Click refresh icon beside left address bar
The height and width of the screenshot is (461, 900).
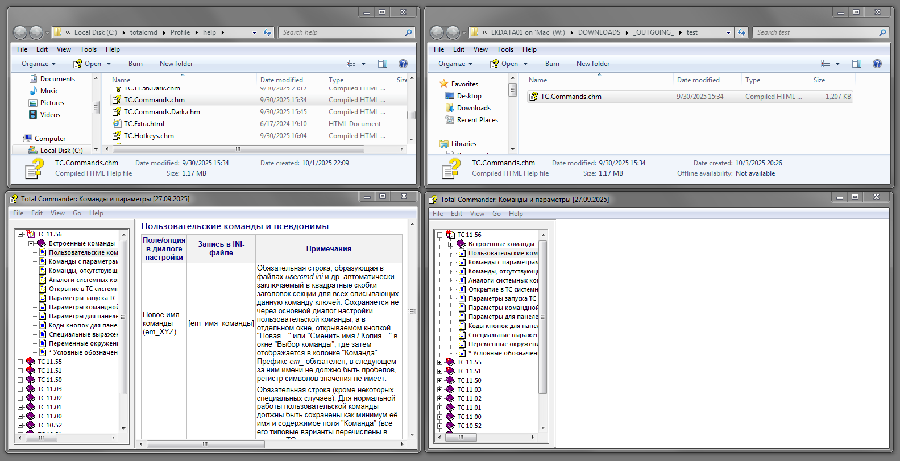click(267, 33)
